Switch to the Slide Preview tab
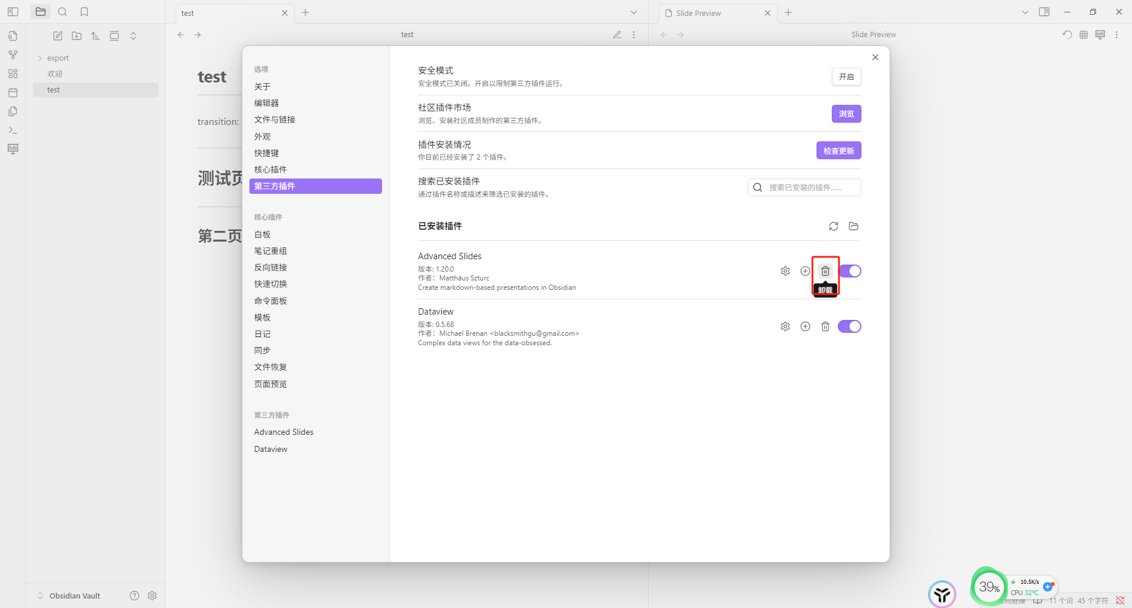The height and width of the screenshot is (608, 1132). pyautogui.click(x=699, y=12)
